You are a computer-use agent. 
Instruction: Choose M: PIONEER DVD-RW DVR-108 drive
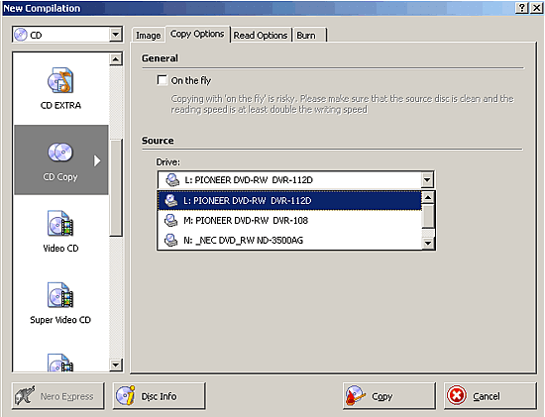tap(289, 220)
